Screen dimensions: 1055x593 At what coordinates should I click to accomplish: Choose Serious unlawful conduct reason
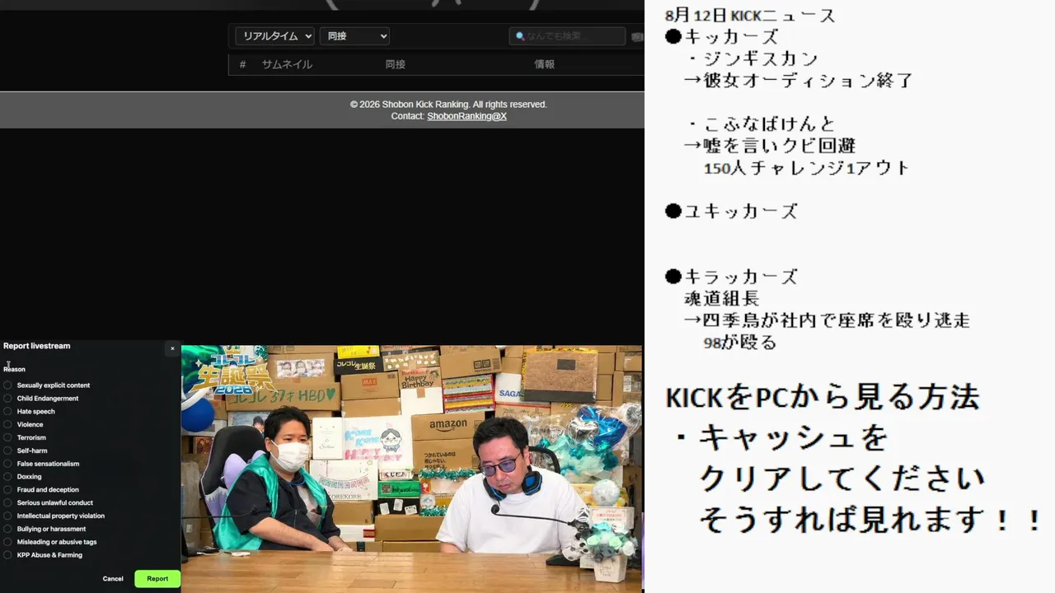coord(7,503)
